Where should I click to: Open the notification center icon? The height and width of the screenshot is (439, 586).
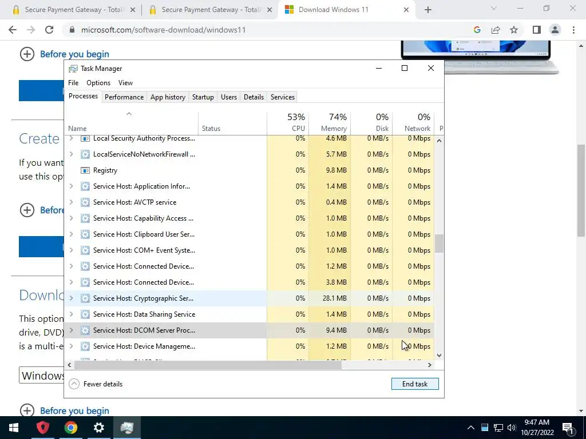[x=568, y=428]
